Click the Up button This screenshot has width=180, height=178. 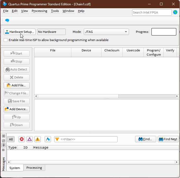click(x=17, y=117)
